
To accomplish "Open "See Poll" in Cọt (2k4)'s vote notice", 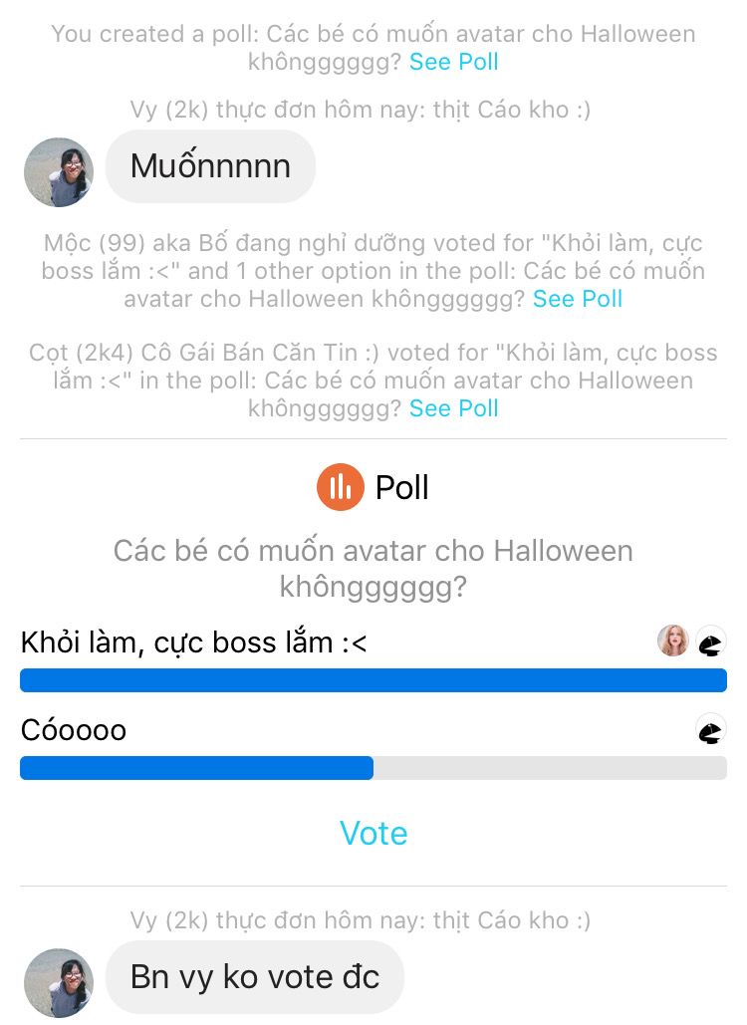I will coord(454,408).
